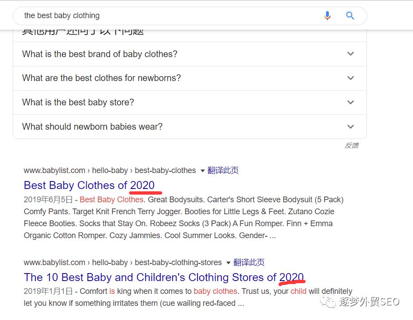Click 翻译此页 for the first babylist result
This screenshot has height=320, width=413.
click(x=223, y=170)
